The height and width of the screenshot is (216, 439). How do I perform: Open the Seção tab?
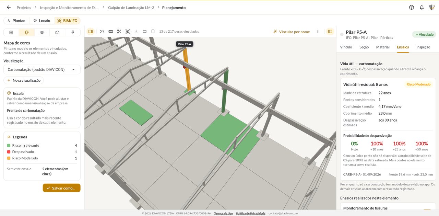click(364, 47)
